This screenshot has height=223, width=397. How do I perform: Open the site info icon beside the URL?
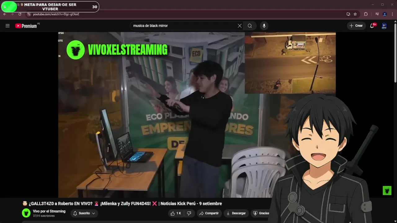(29, 14)
